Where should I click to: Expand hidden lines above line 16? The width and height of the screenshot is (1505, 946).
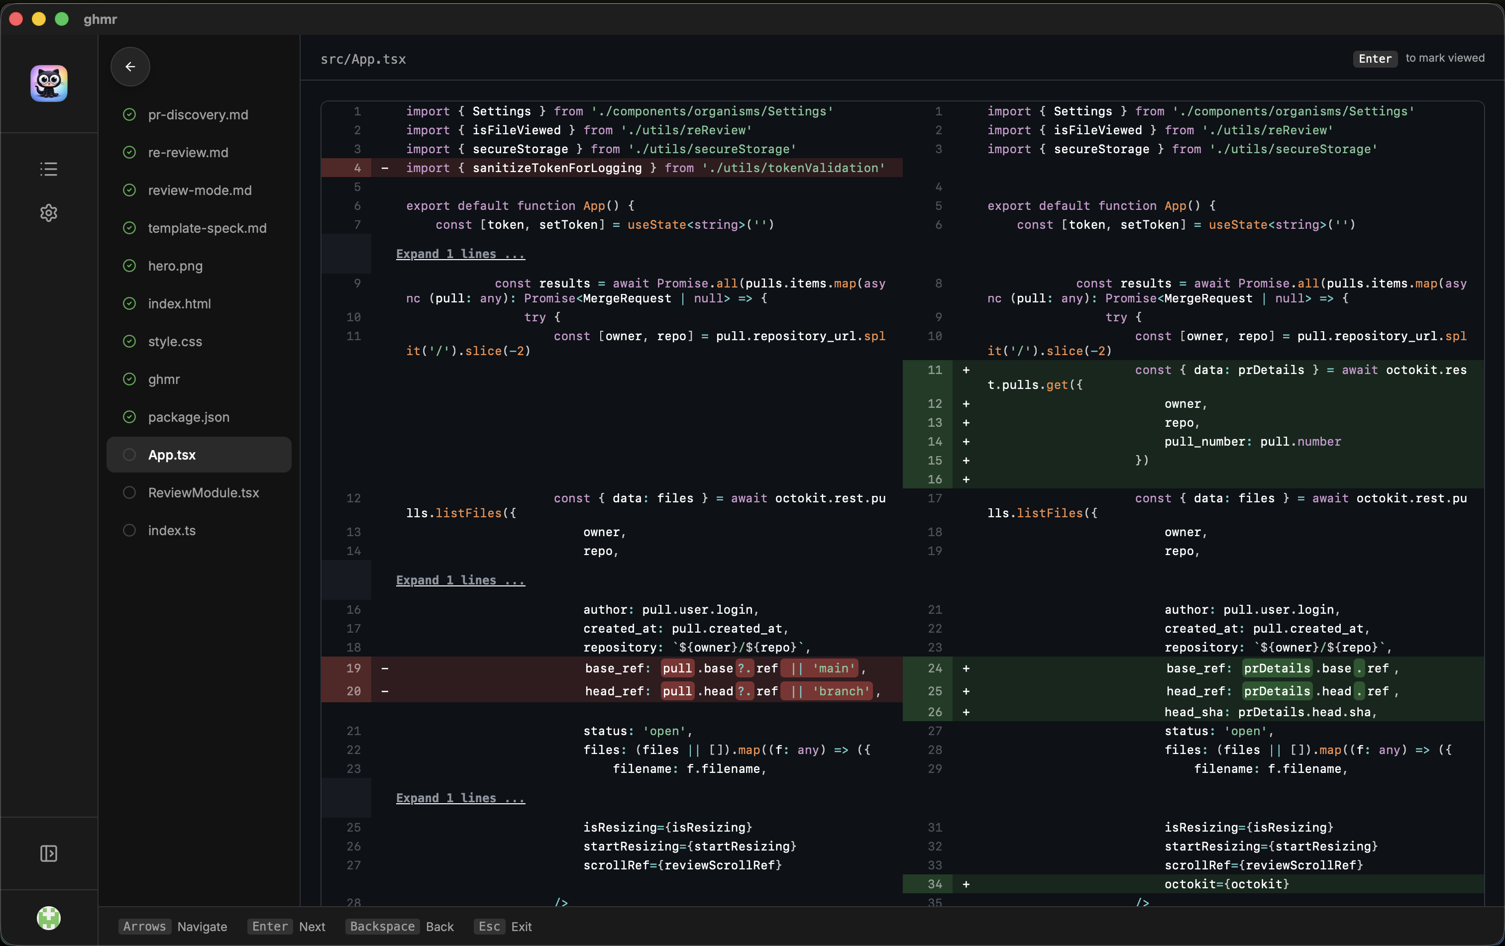459,580
